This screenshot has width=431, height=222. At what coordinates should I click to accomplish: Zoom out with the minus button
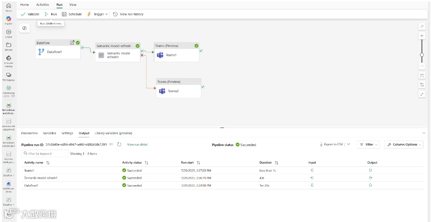[422, 66]
